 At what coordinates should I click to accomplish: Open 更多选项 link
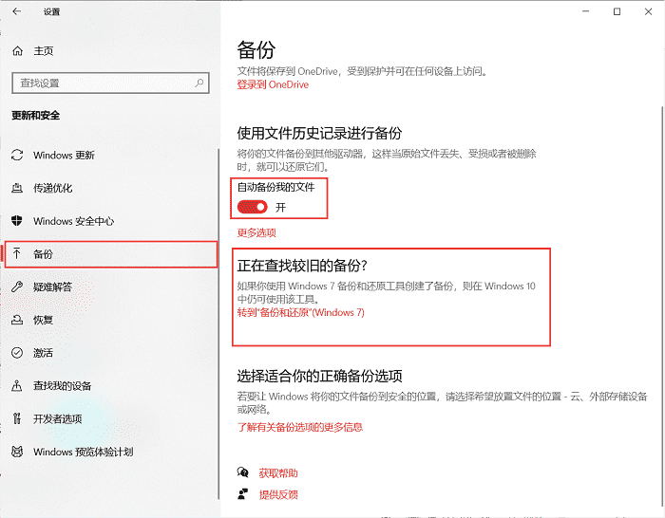click(x=256, y=232)
